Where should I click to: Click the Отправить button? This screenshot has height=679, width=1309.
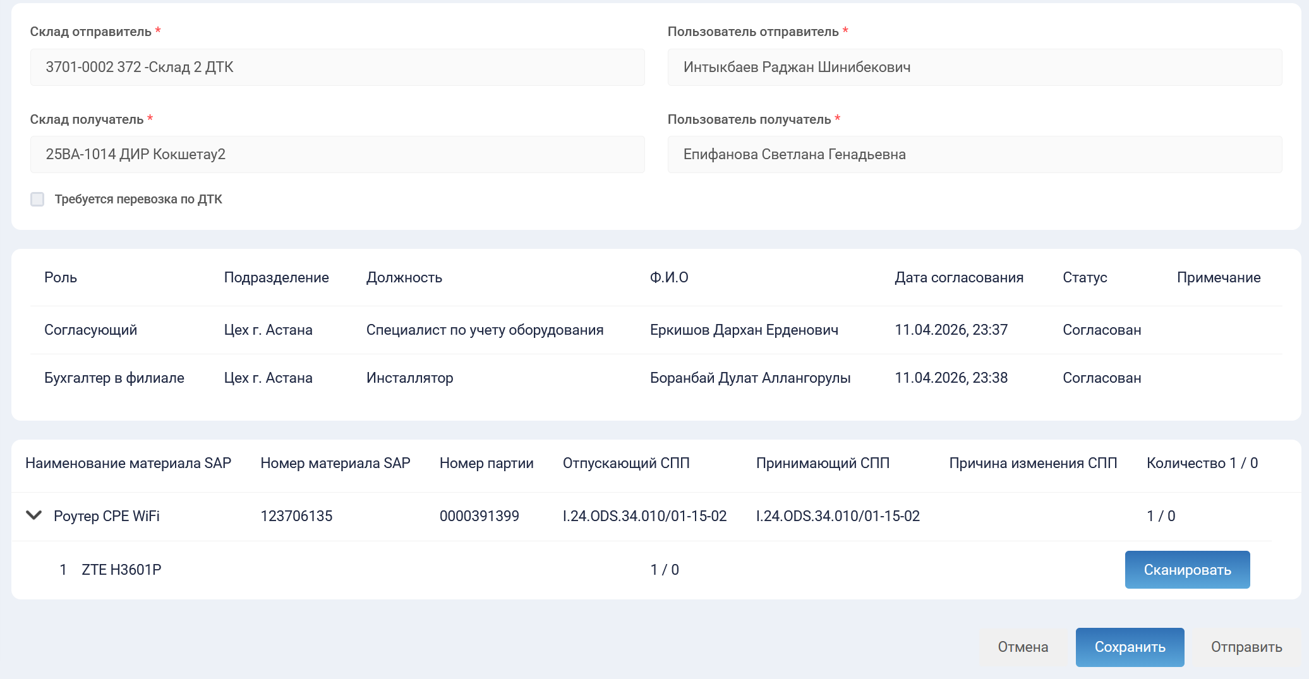pos(1246,647)
